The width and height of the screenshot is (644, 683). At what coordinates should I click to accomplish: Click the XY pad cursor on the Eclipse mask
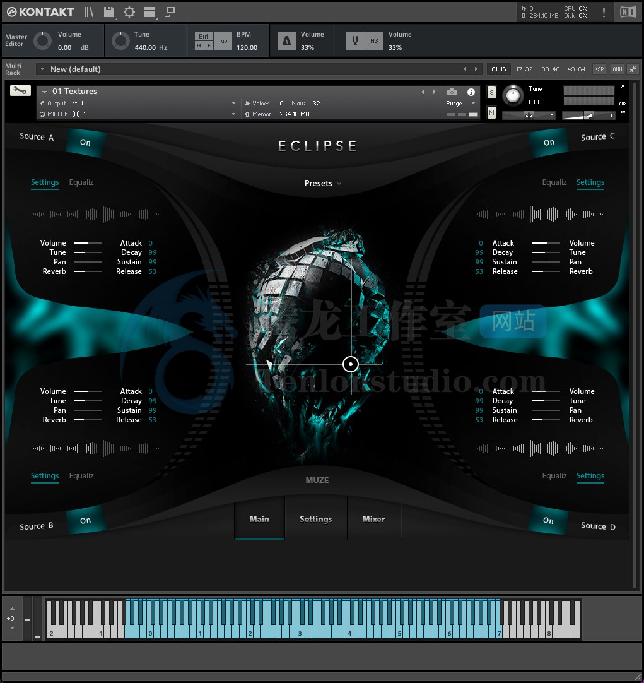[x=351, y=364]
